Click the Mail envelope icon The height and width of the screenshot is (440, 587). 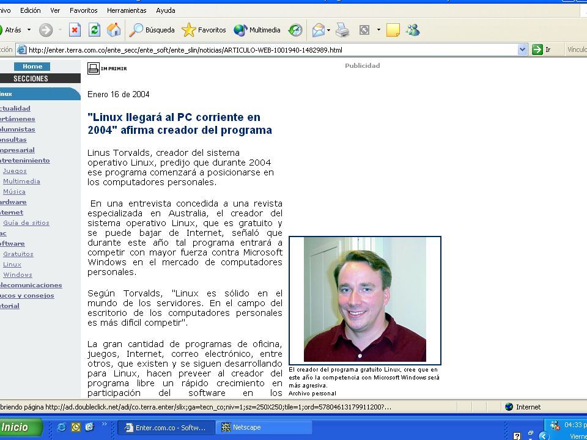point(318,30)
